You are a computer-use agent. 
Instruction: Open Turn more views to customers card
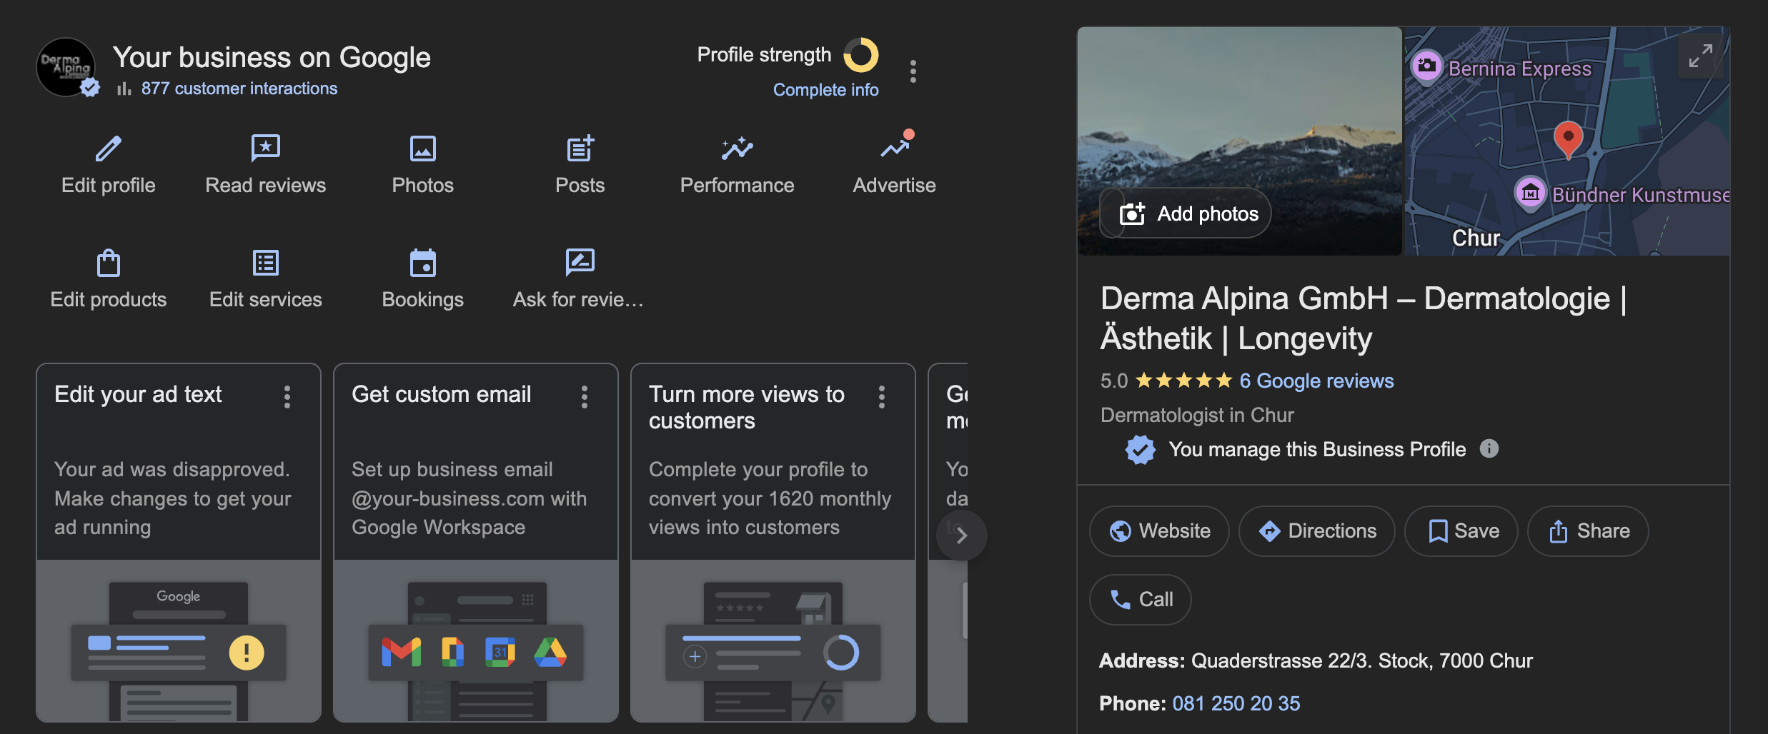[x=773, y=543]
